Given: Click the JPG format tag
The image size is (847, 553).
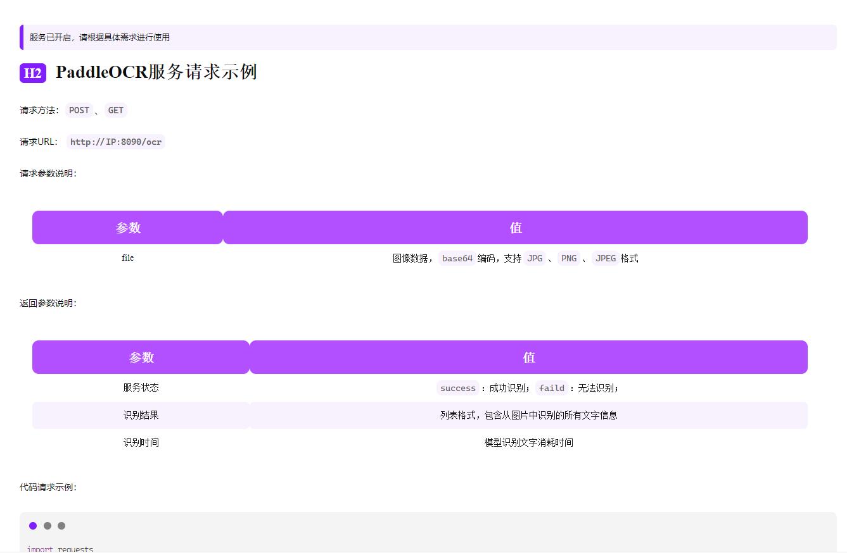Looking at the screenshot, I should point(535,258).
